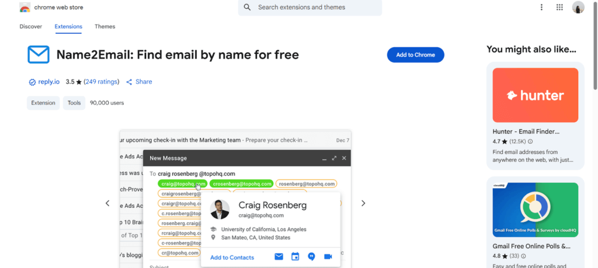Click Add to Contacts in the screenshot

pos(232,257)
